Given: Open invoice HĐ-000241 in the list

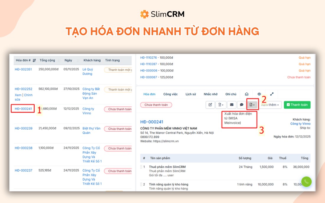Looking at the screenshot, I should pos(23,109).
